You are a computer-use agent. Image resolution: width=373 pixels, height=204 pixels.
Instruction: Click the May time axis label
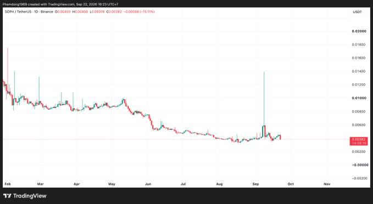[x=112, y=184]
